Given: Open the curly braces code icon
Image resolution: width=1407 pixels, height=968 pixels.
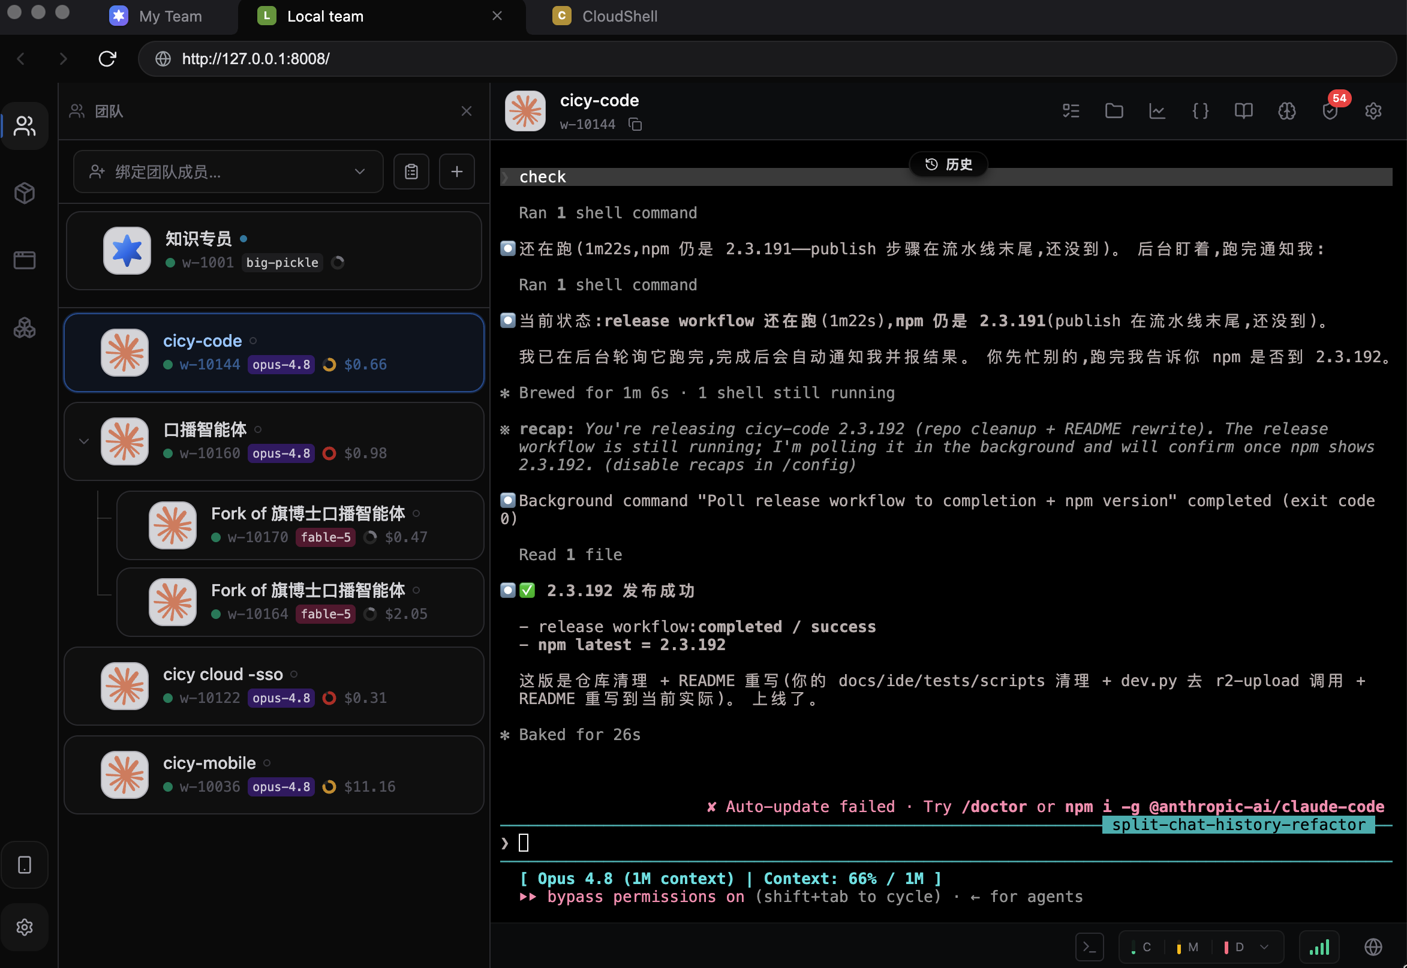Looking at the screenshot, I should (1200, 111).
